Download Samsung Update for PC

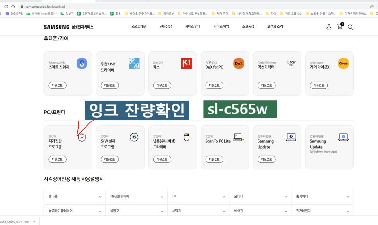point(266,159)
